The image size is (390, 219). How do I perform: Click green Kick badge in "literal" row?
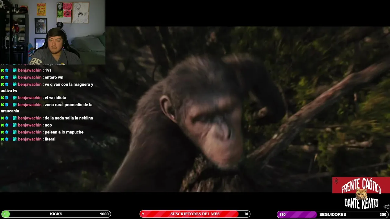tap(2, 139)
